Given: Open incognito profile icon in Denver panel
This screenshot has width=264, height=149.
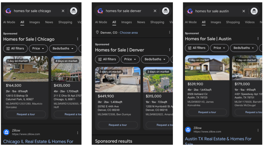Looking at the screenshot, I should (x=165, y=11).
